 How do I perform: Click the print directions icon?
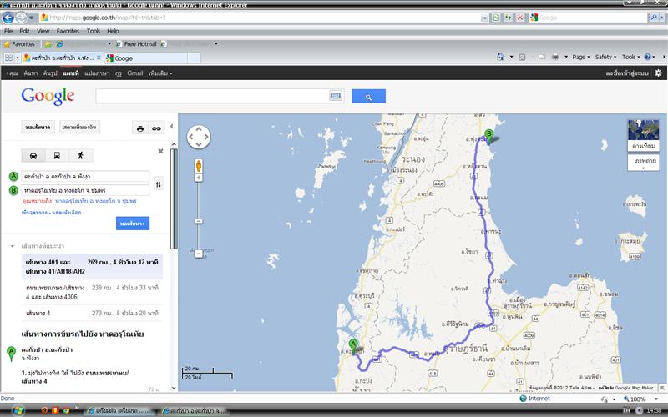coord(140,128)
